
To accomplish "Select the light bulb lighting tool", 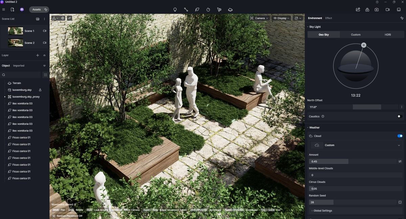I will [175, 9].
